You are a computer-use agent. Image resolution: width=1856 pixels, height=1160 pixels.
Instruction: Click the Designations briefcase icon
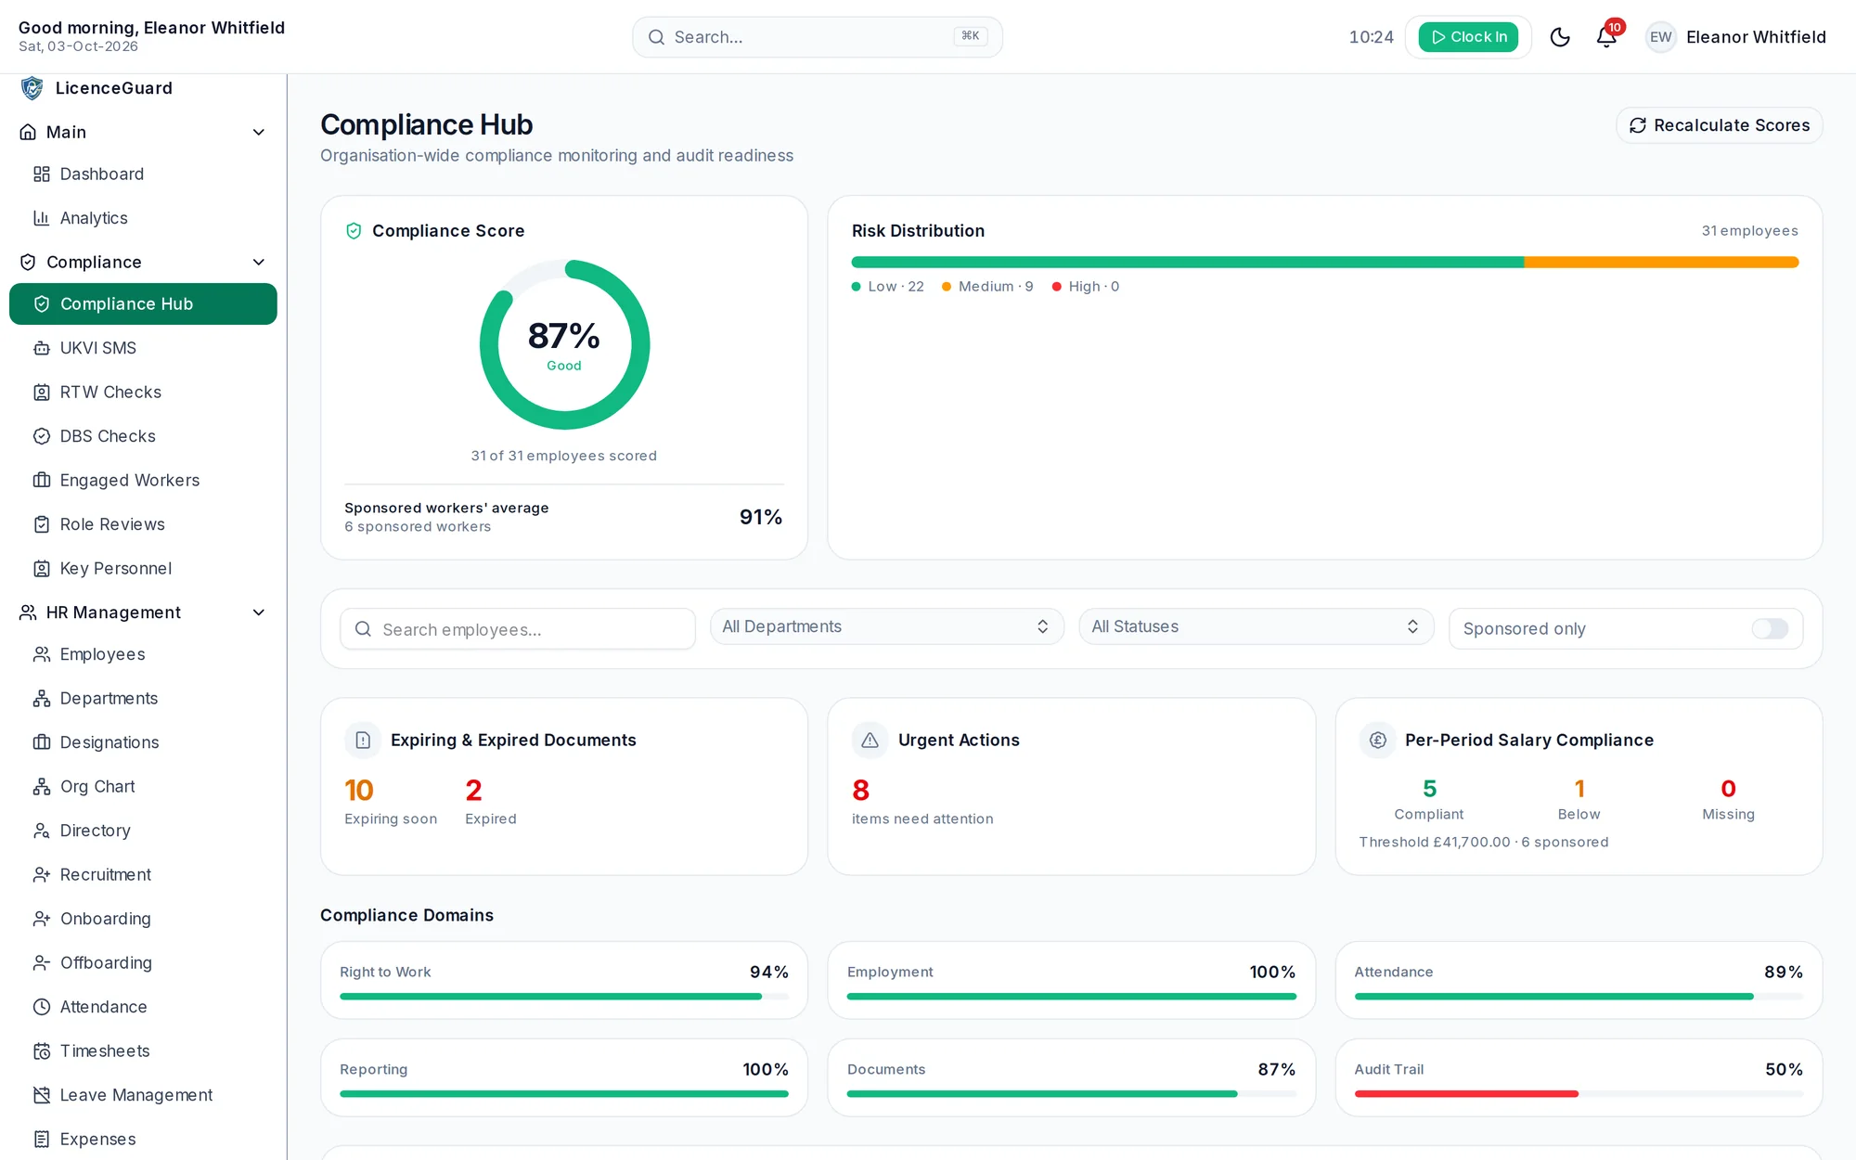click(42, 742)
